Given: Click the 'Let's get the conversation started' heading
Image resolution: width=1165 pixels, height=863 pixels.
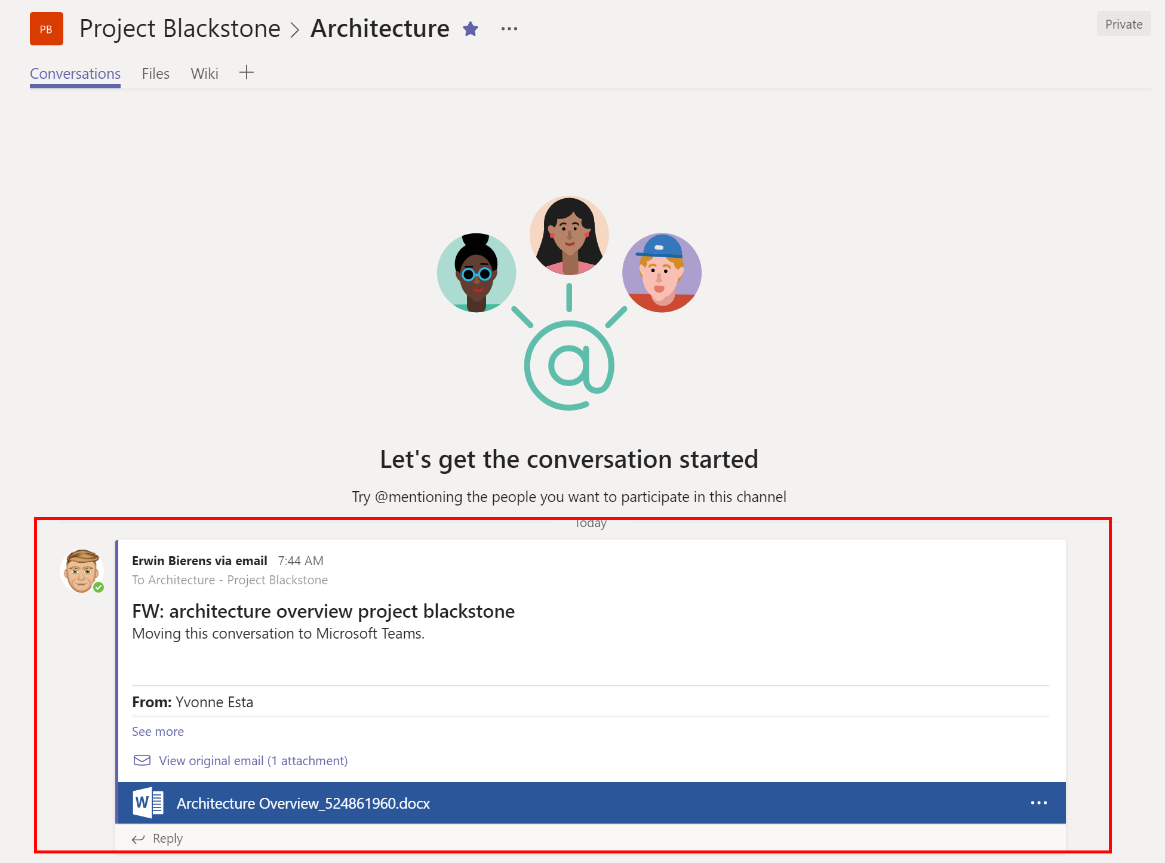Looking at the screenshot, I should coord(569,460).
